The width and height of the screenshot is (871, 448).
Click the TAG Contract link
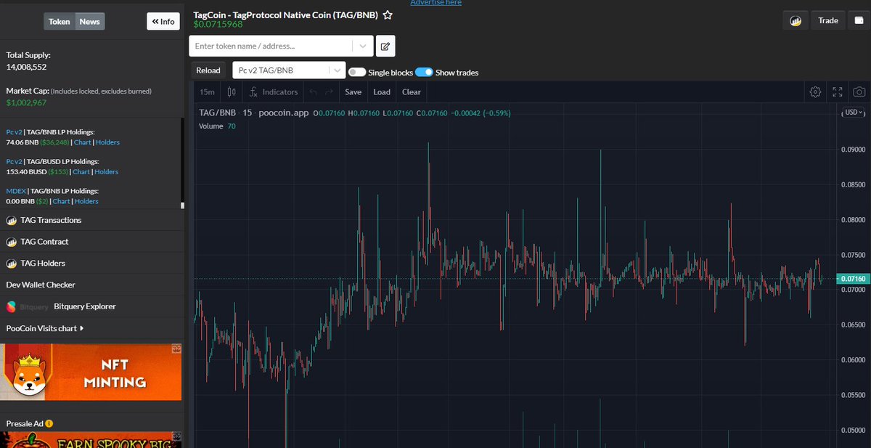tap(44, 242)
